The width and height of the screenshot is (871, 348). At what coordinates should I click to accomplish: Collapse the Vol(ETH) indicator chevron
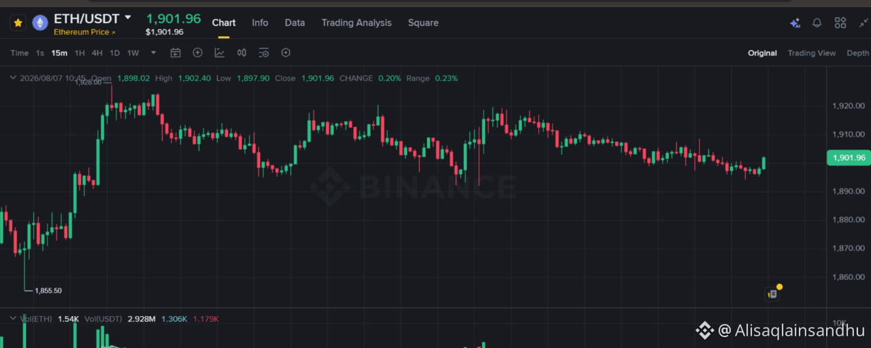tap(13, 318)
